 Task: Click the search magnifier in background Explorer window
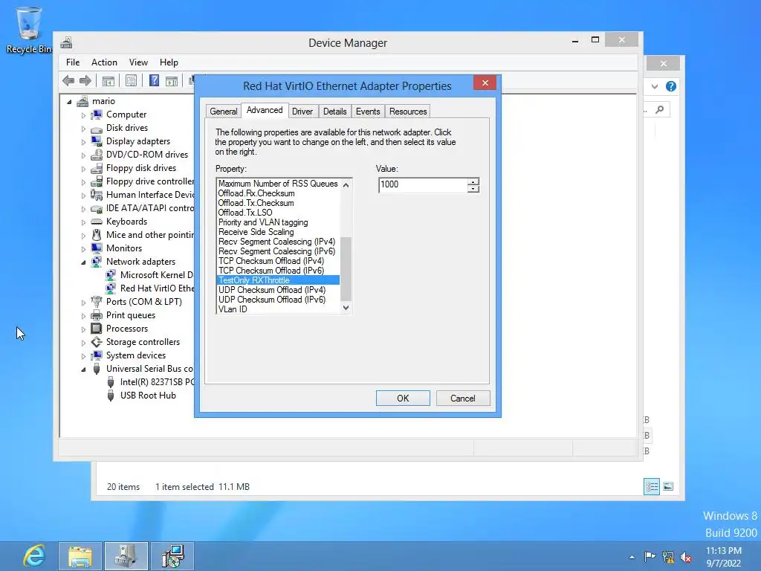point(660,110)
